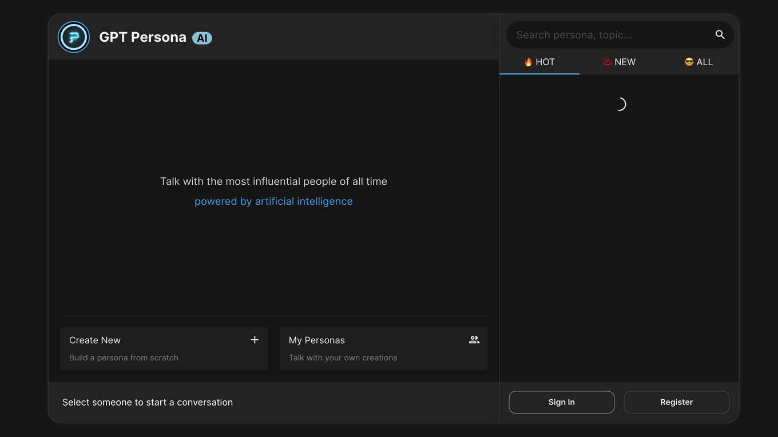Viewport: 778px width, 437px height.
Task: Click the Sign In button
Action: (562, 402)
